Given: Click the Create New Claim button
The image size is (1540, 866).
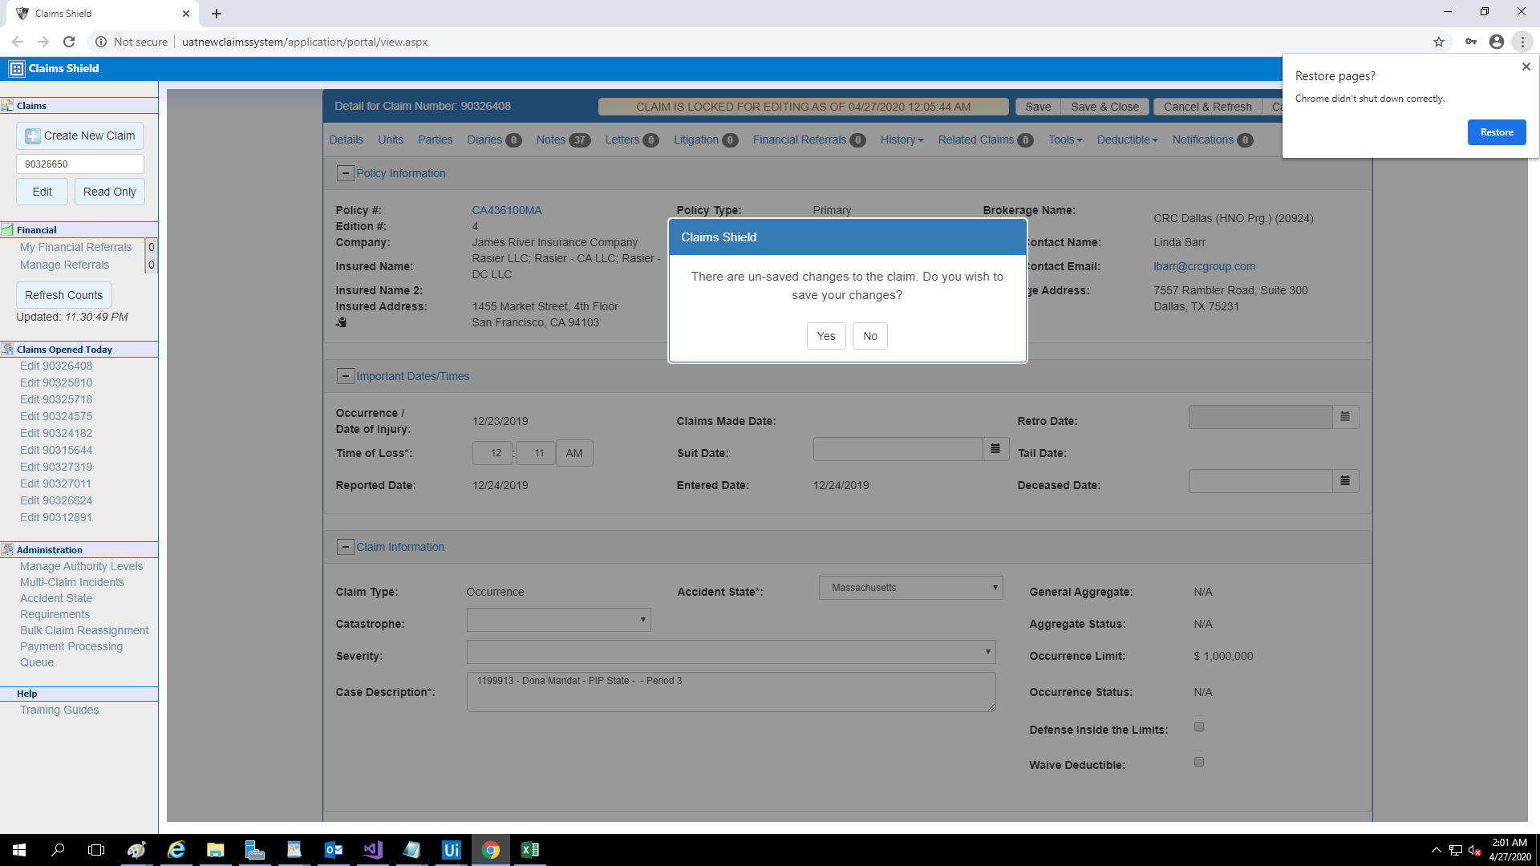Looking at the screenshot, I should pos(80,136).
